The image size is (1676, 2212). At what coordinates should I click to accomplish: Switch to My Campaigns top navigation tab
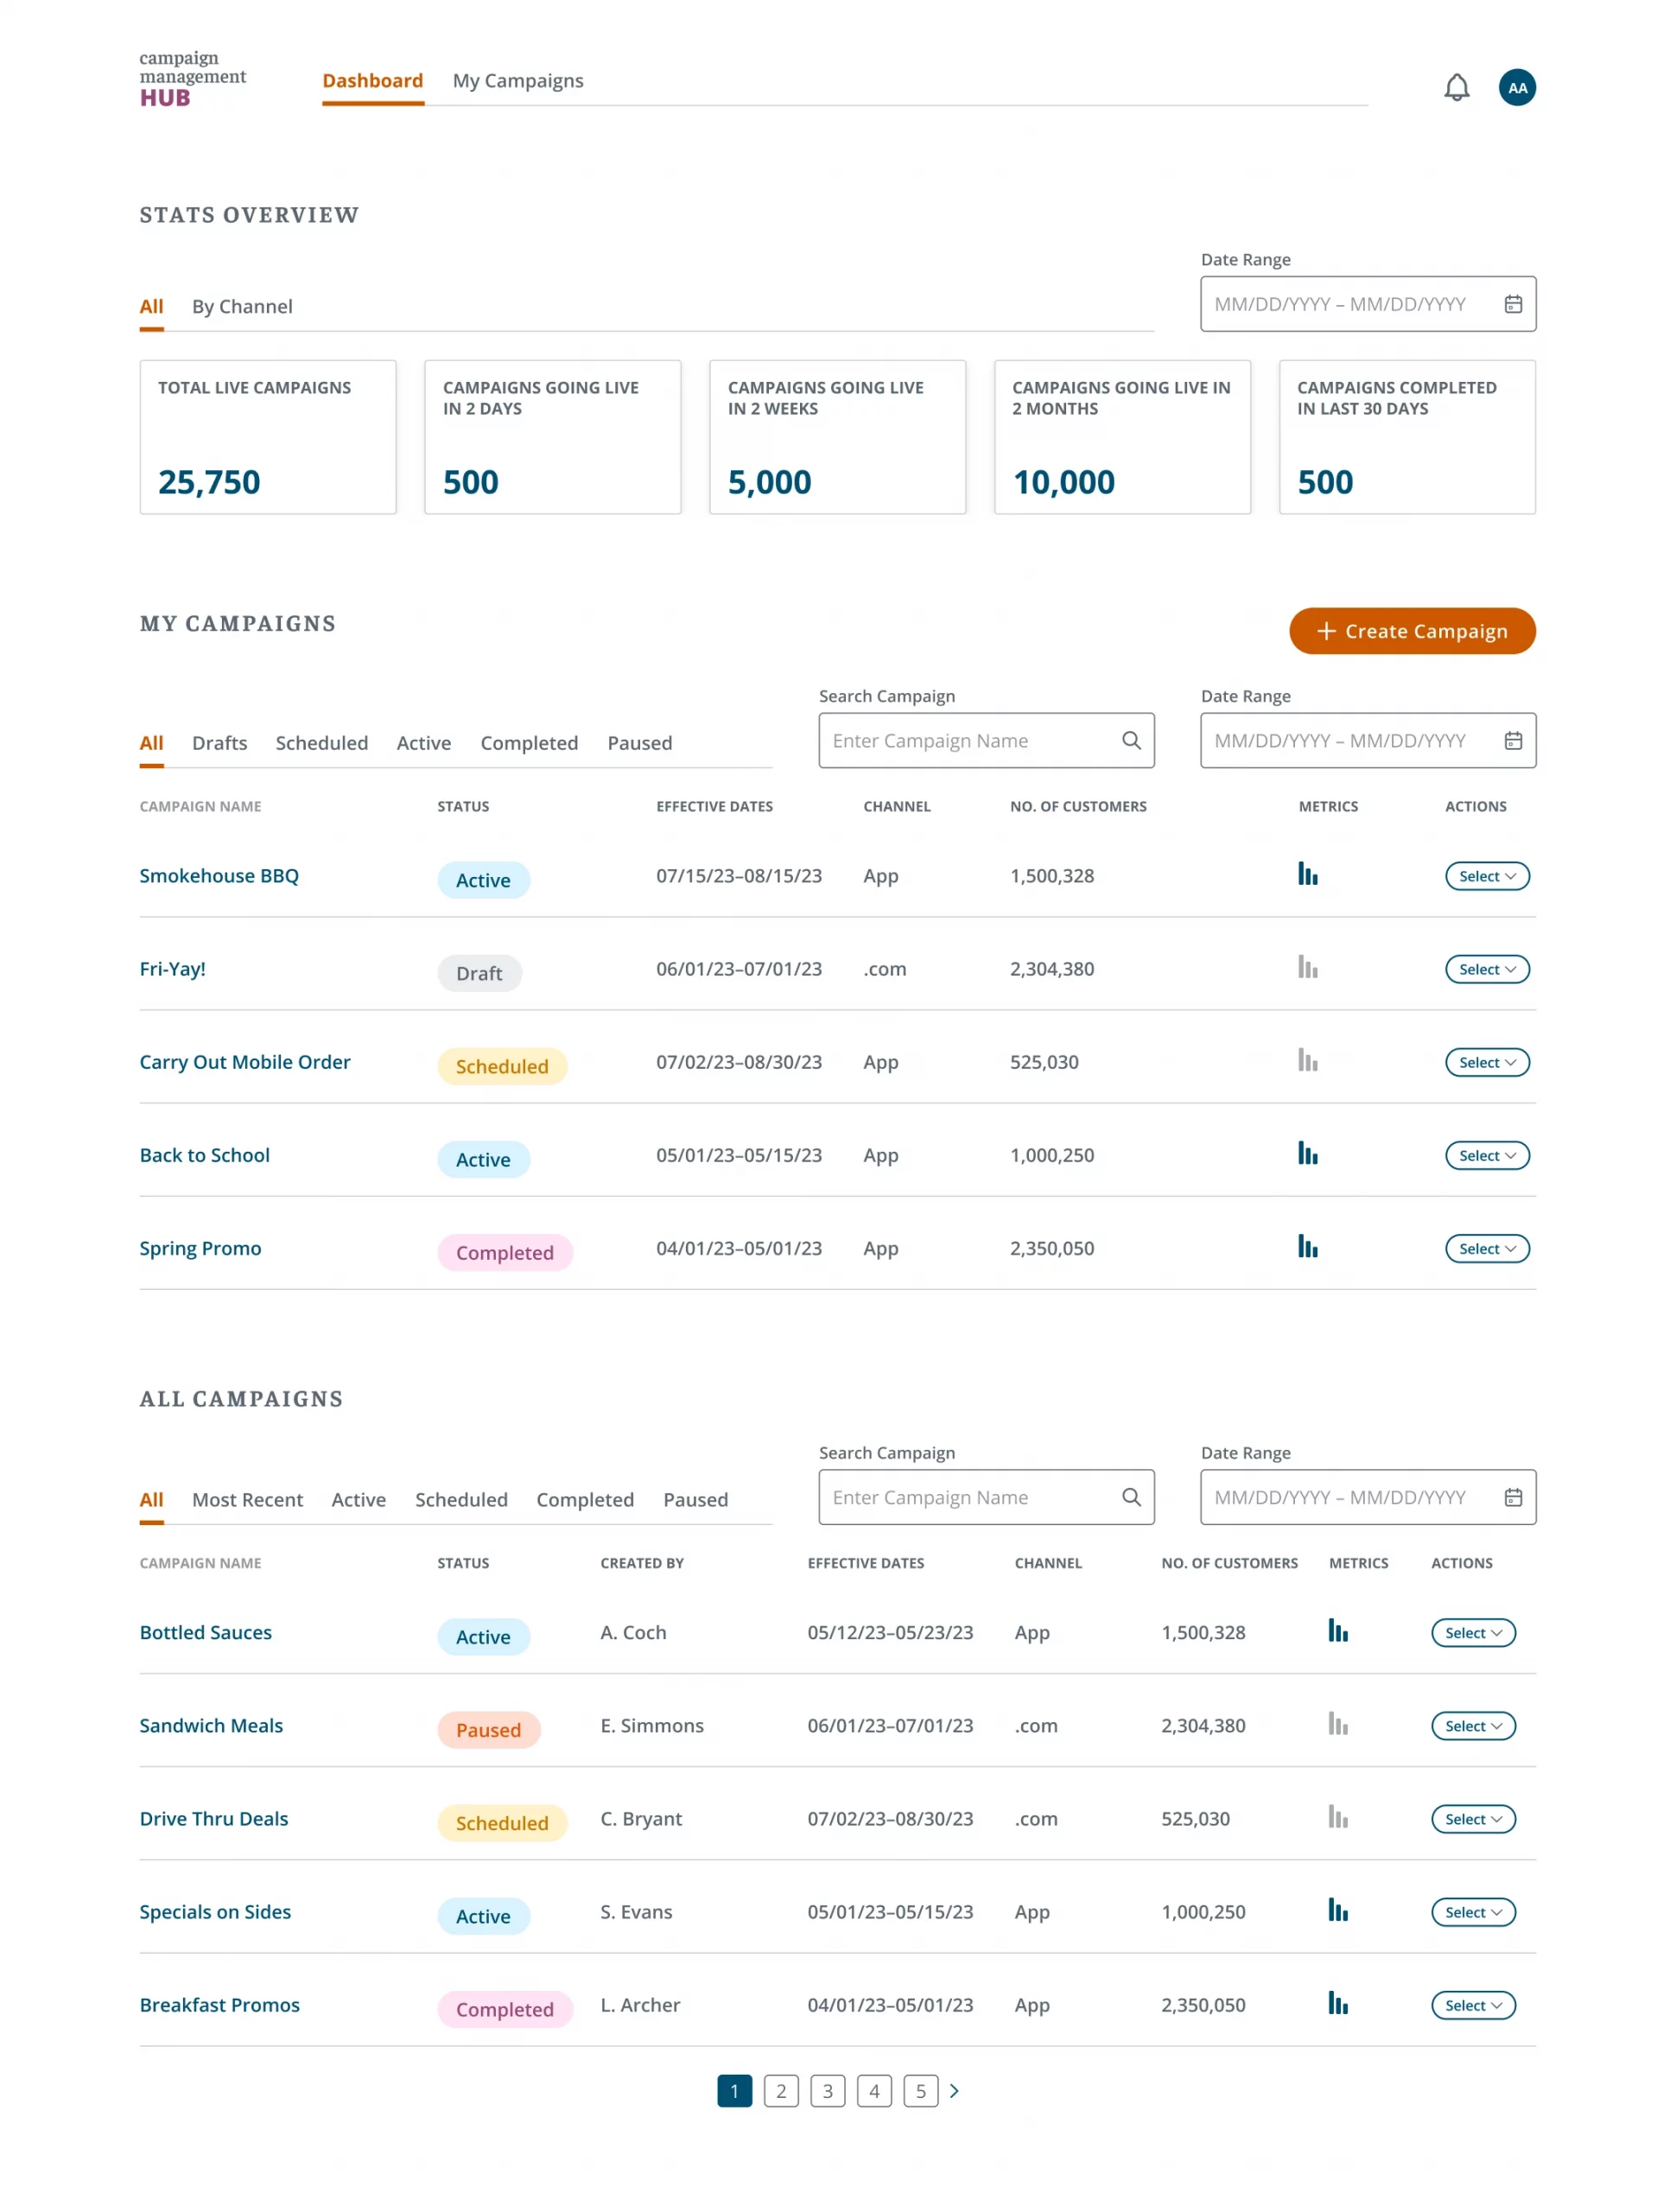click(x=517, y=81)
